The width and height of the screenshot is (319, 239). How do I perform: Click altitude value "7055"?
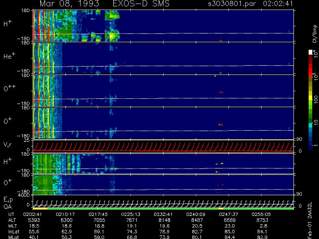[99, 220]
